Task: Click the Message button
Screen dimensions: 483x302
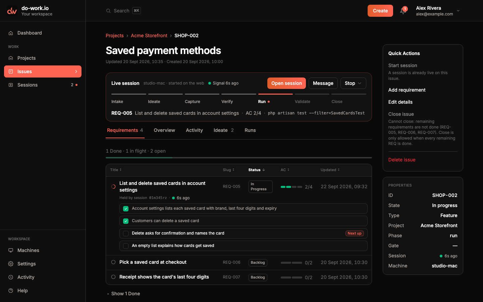Action: [323, 83]
